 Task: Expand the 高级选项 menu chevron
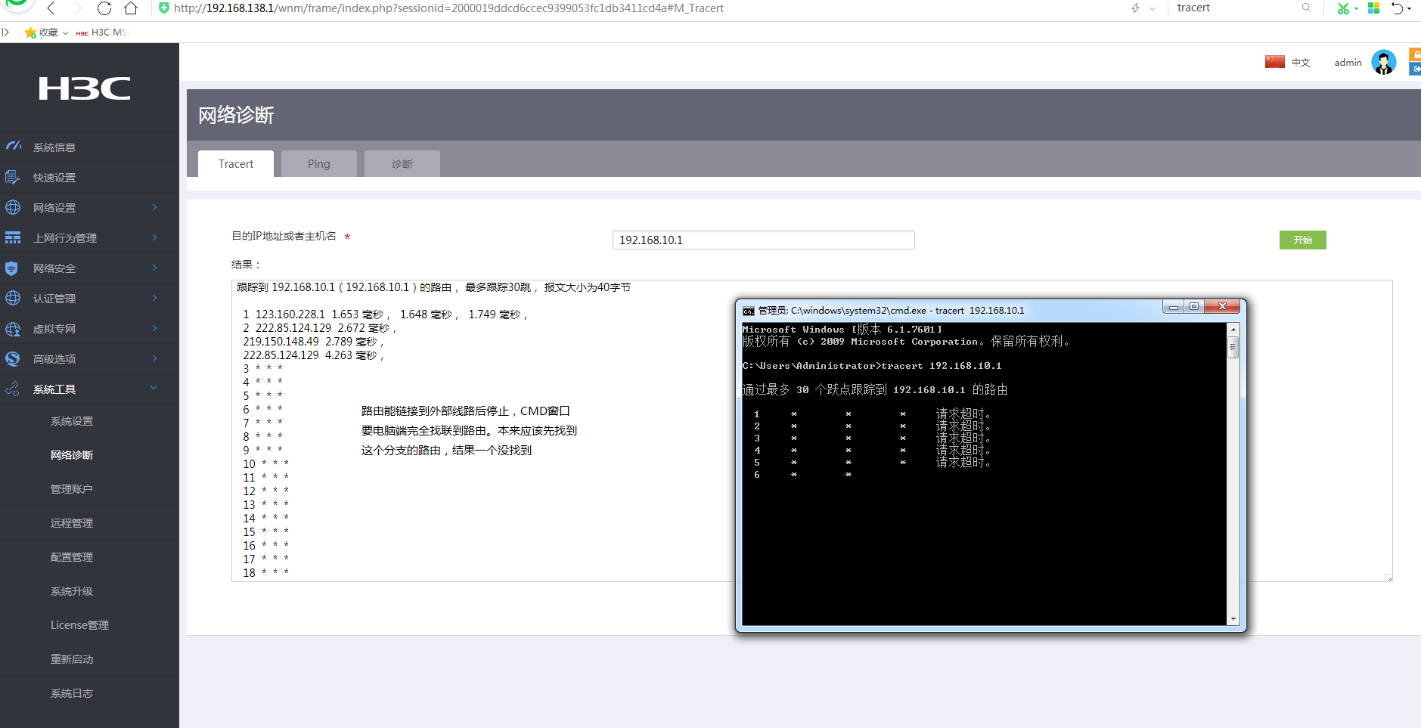coord(154,358)
